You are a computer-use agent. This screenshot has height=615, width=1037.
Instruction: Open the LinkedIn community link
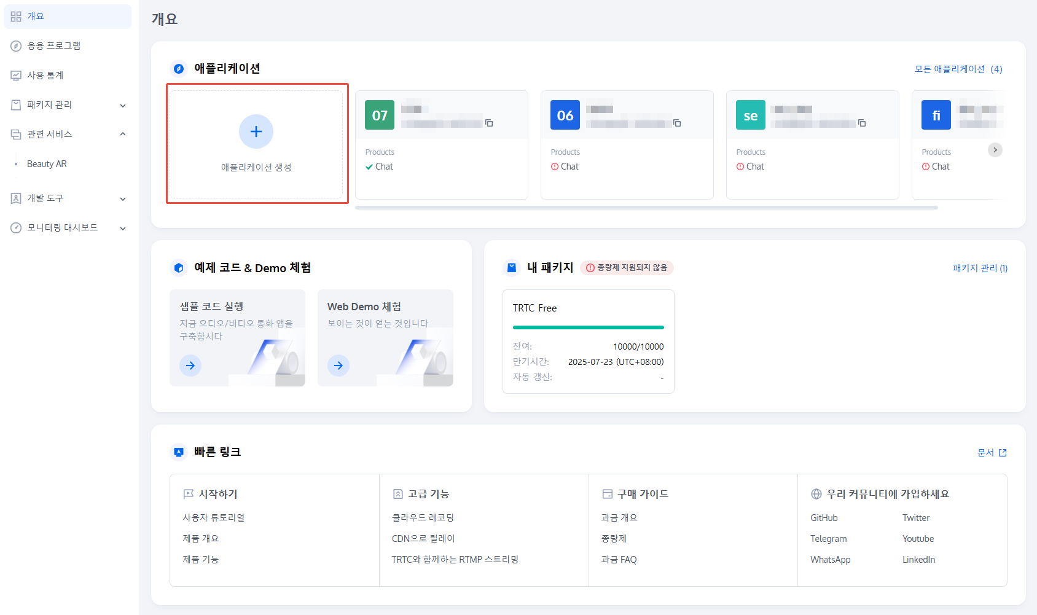918,560
